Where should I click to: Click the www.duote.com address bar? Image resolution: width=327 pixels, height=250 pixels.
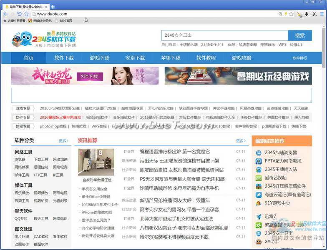pos(154,14)
